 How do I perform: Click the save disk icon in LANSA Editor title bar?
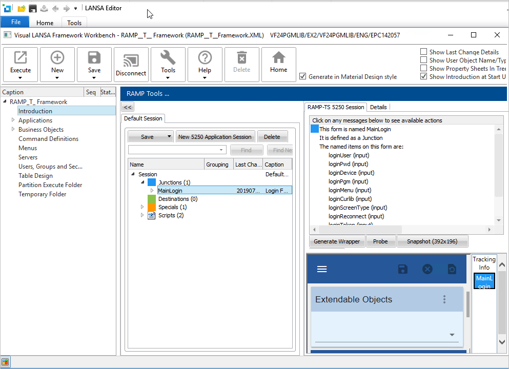[x=33, y=8]
